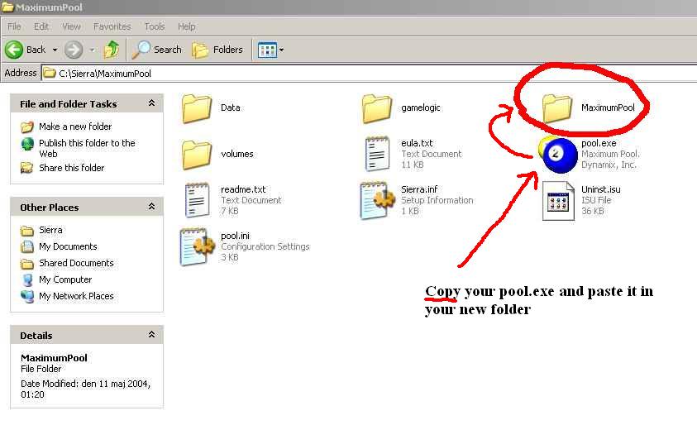Select the MaximumPool folder icon
697x444 pixels.
[x=557, y=108]
